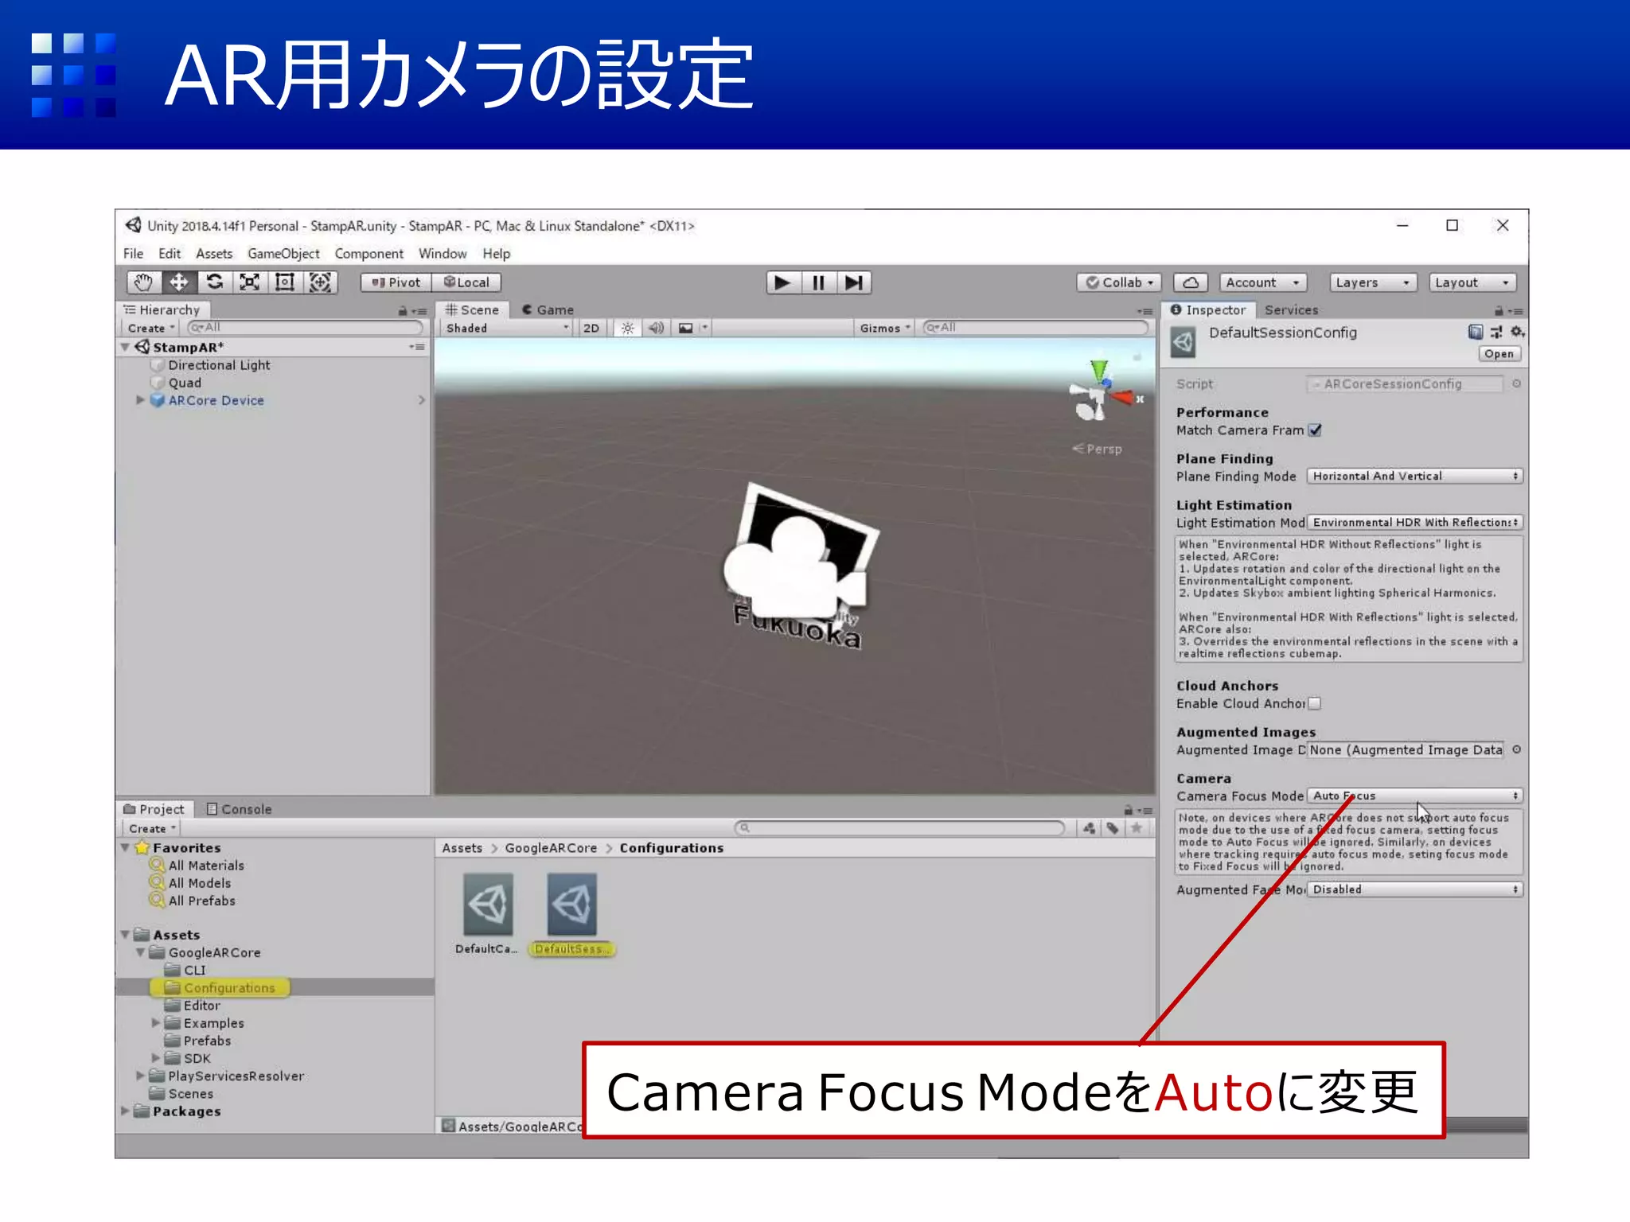Select the Hand tool in toolbar
1630x1222 pixels.
(x=143, y=282)
